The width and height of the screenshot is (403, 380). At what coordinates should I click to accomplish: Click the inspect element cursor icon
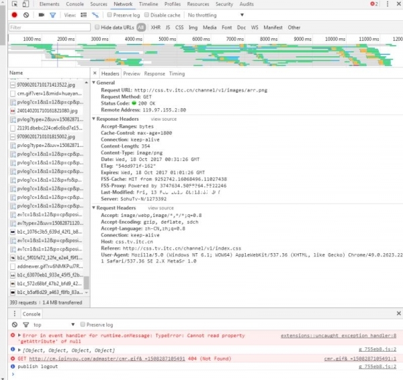(15, 4)
